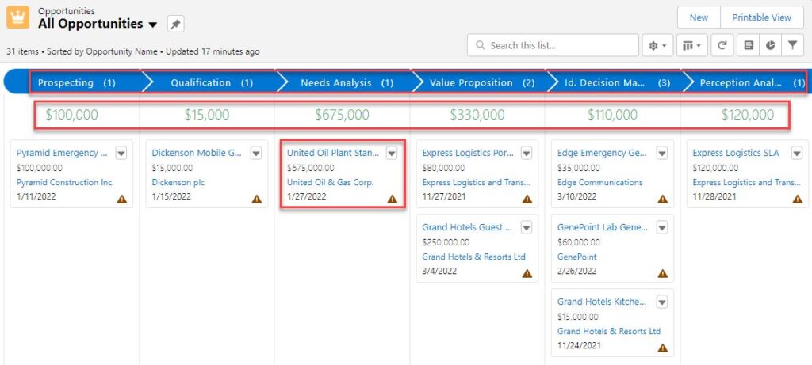Click the 3/10/2022 close date
Image resolution: width=812 pixels, height=365 pixels.
pos(577,197)
